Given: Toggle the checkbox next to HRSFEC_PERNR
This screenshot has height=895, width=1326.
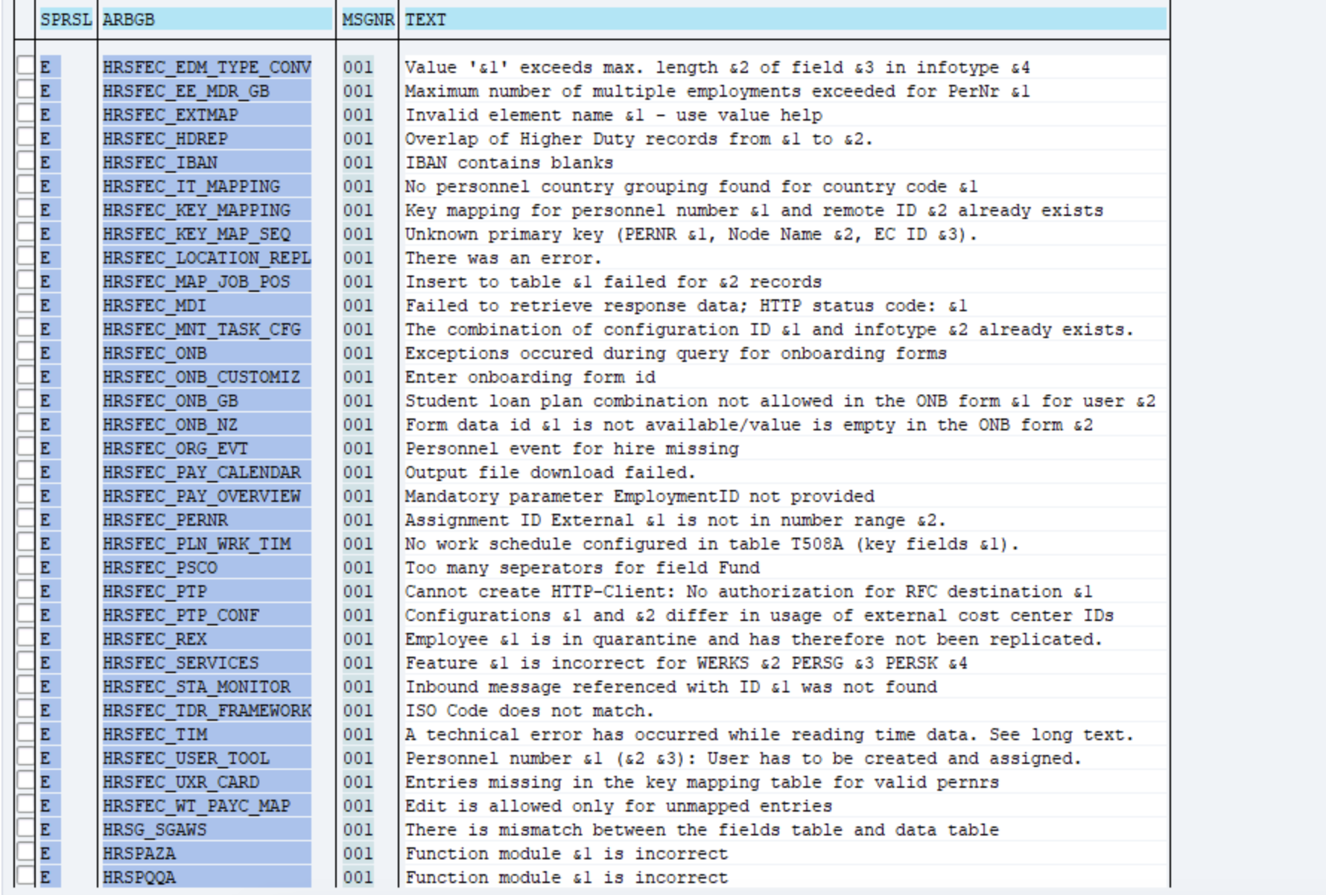Looking at the screenshot, I should (25, 519).
